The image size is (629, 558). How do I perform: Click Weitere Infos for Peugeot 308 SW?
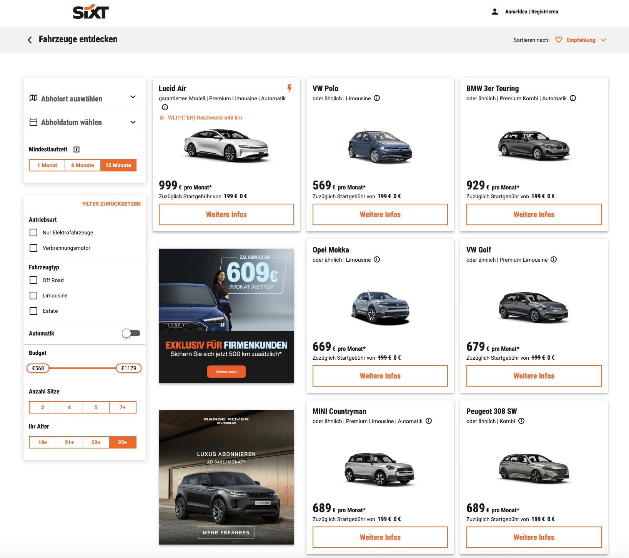tap(534, 537)
